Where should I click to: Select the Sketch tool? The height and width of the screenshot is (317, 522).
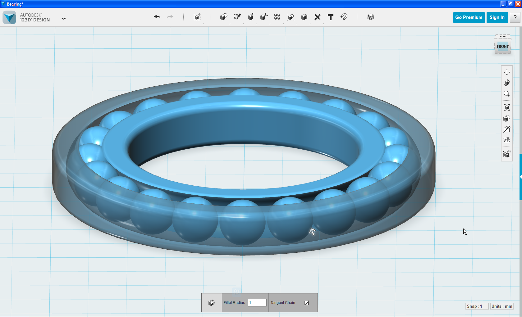[x=237, y=17]
